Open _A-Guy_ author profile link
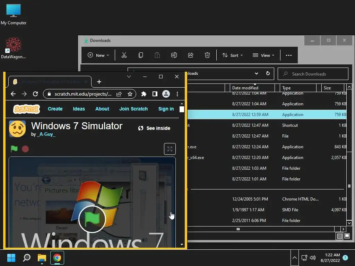The image size is (355, 266). click(x=46, y=134)
